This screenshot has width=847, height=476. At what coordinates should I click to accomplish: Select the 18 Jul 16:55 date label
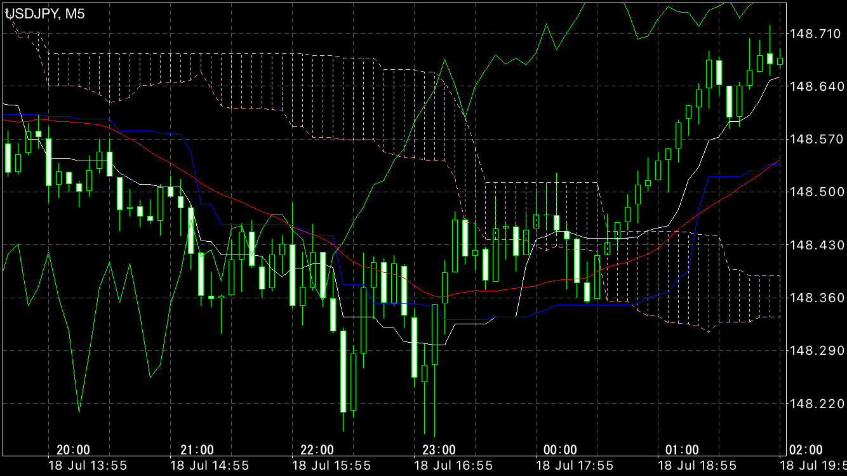(453, 465)
